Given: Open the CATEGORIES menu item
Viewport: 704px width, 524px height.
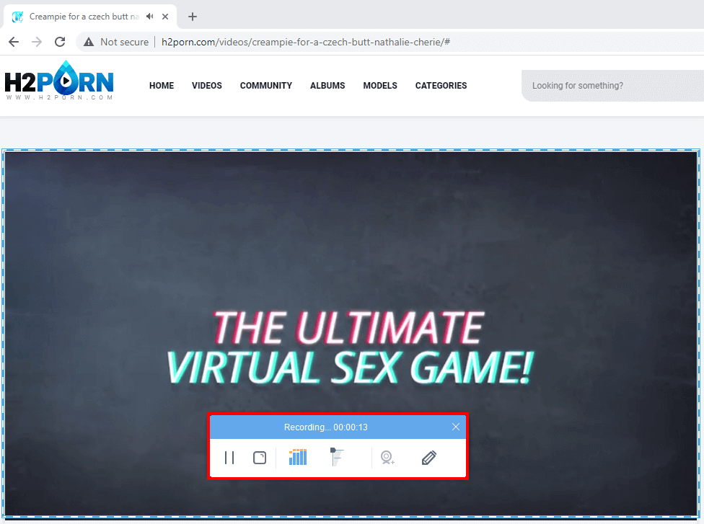Looking at the screenshot, I should 441,85.
